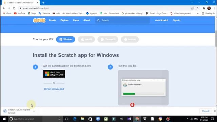The height and width of the screenshot is (122, 217).
Task: Open Task View from the taskbar
Action: pos(66,119)
